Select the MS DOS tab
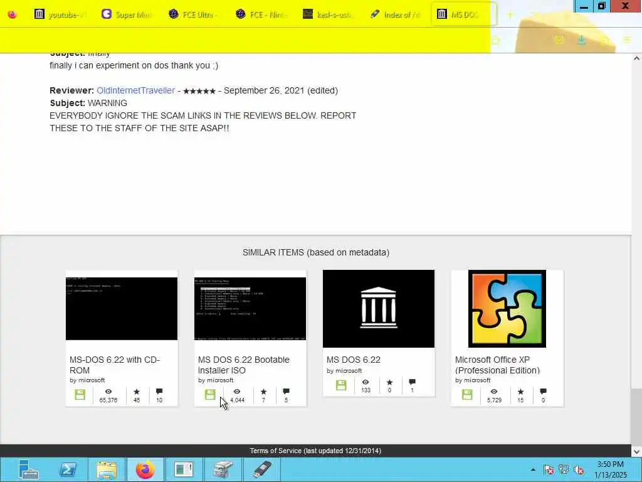Image resolution: width=642 pixels, height=482 pixels. click(463, 14)
